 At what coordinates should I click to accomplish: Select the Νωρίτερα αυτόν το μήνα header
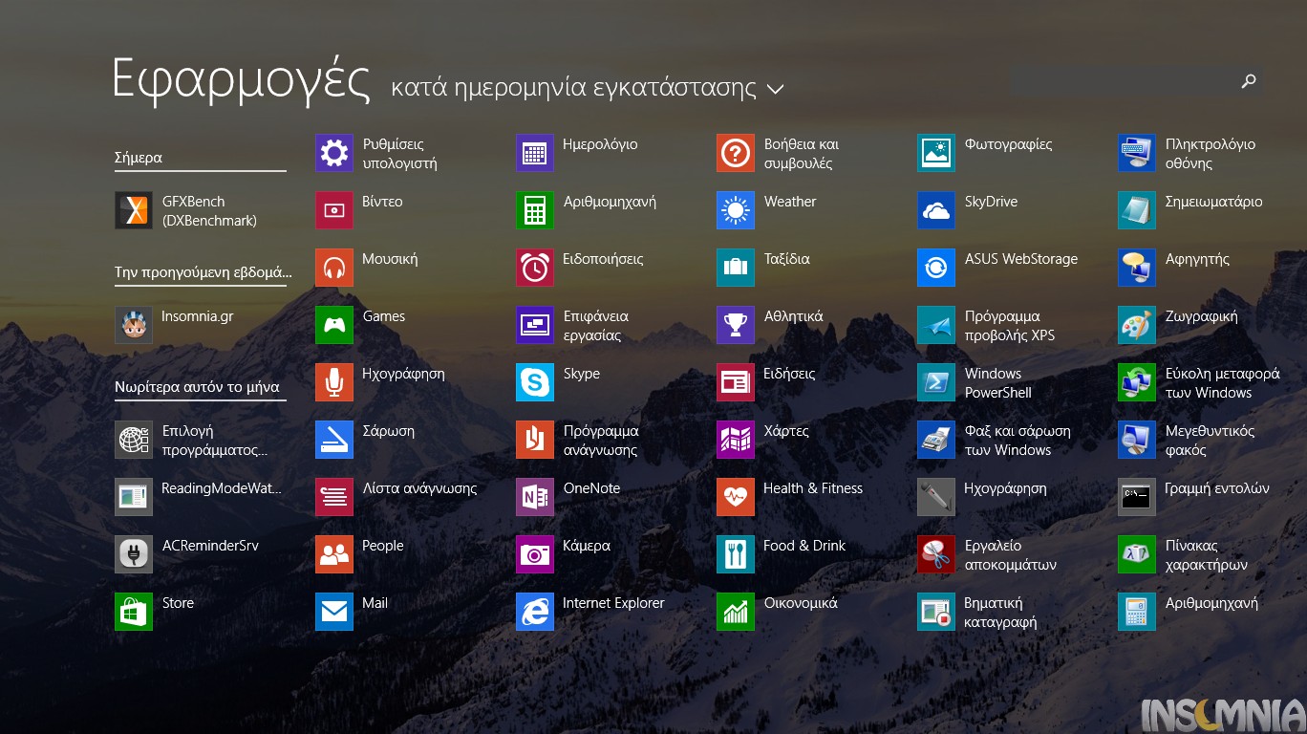pyautogui.click(x=197, y=387)
